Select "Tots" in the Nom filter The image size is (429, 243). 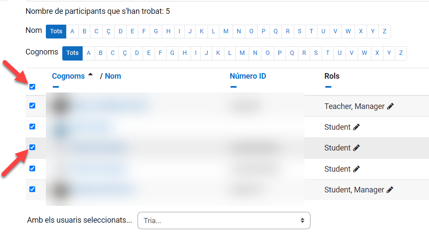[56, 31]
